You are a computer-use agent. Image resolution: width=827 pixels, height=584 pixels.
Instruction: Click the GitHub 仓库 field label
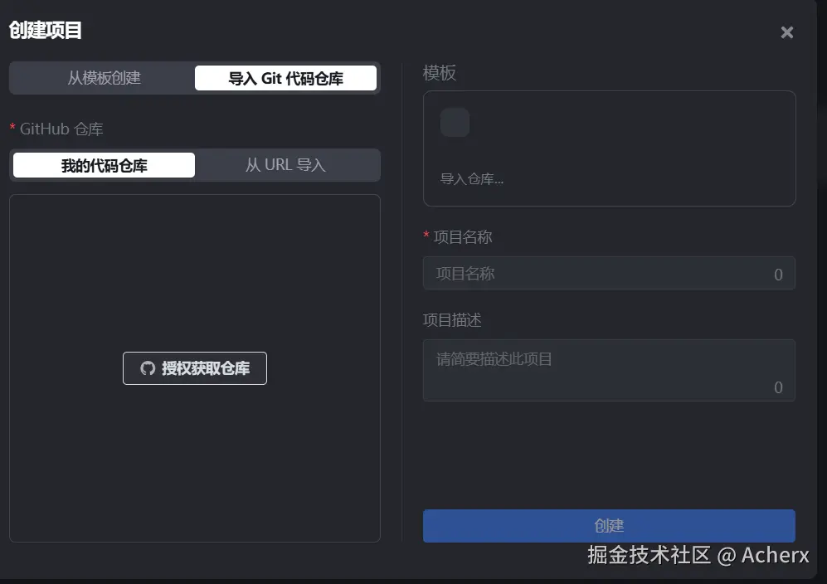61,129
